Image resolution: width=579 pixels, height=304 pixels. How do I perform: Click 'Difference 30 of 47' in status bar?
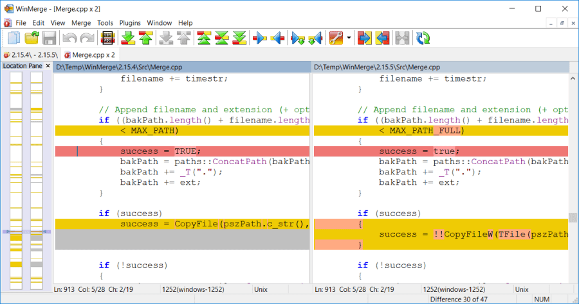pos(459,300)
